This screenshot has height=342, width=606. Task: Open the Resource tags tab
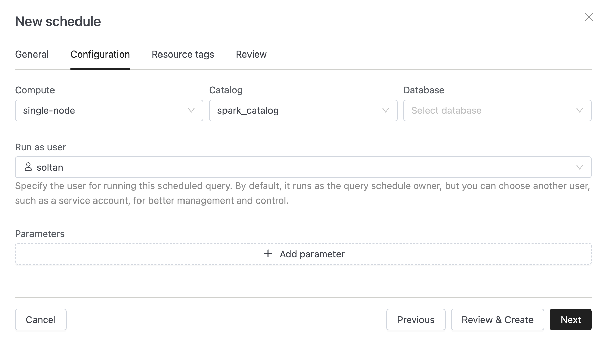coord(183,54)
